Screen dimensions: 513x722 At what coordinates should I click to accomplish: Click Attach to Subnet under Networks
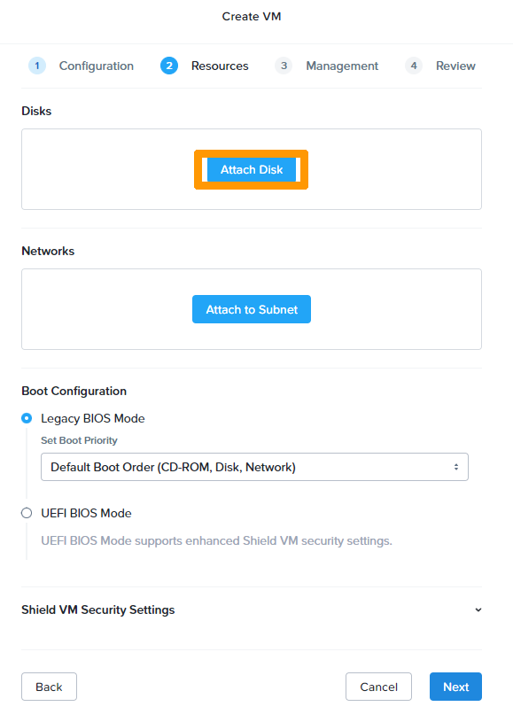(x=251, y=309)
